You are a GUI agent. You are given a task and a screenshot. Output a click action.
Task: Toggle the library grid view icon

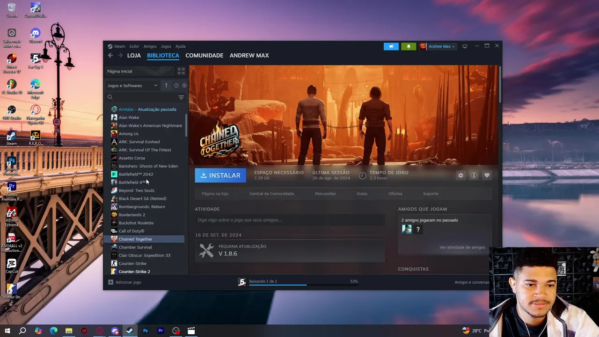tap(181, 71)
